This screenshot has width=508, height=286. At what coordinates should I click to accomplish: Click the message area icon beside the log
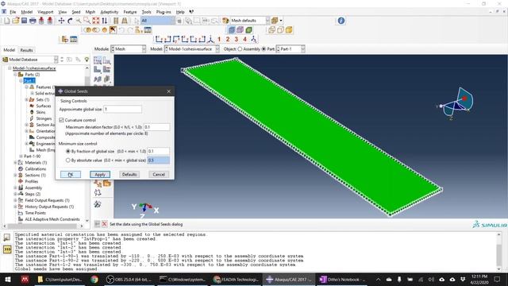tap(7, 238)
